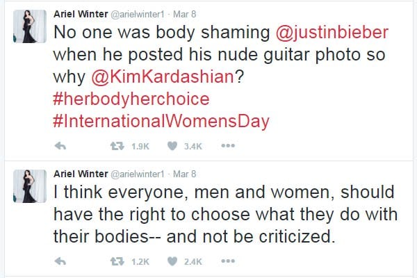The image size is (417, 278).
Task: Open @arielwinter1 handle on second tweet
Action: 137,174
